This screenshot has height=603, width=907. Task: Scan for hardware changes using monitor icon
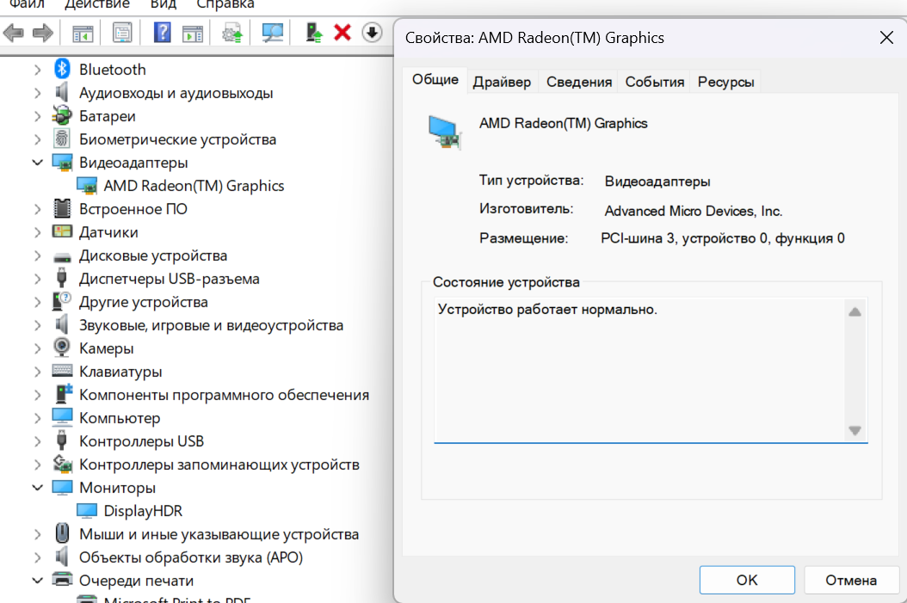click(x=273, y=33)
